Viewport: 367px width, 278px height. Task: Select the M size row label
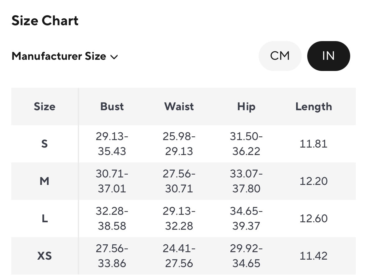[45, 181]
